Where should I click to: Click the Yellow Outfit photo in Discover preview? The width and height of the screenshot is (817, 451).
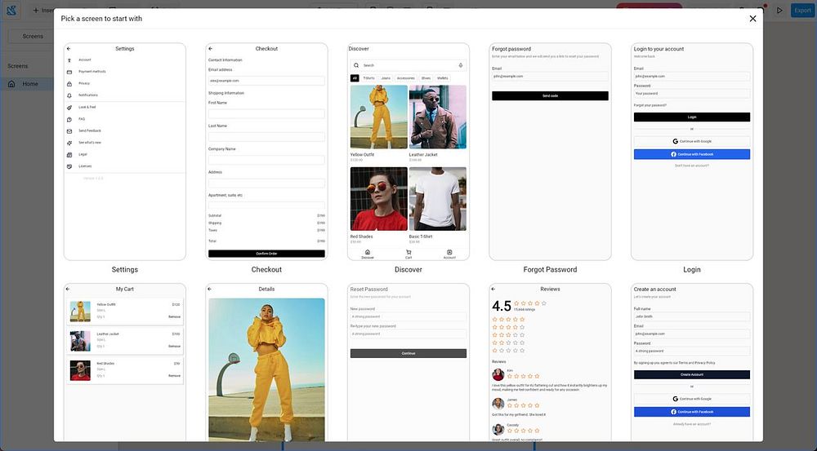point(379,117)
